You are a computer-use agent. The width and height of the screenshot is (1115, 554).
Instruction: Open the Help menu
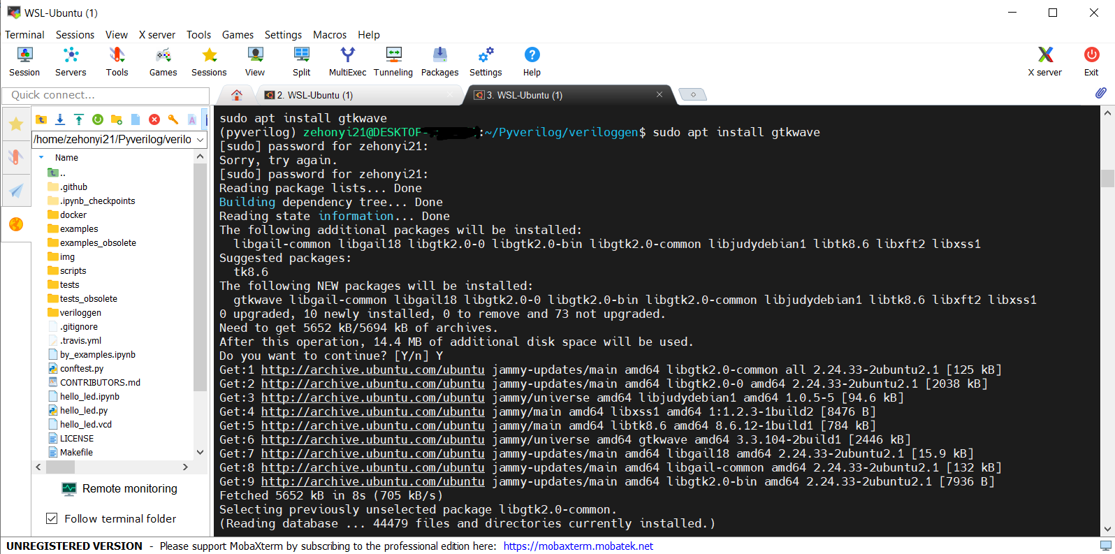point(369,34)
